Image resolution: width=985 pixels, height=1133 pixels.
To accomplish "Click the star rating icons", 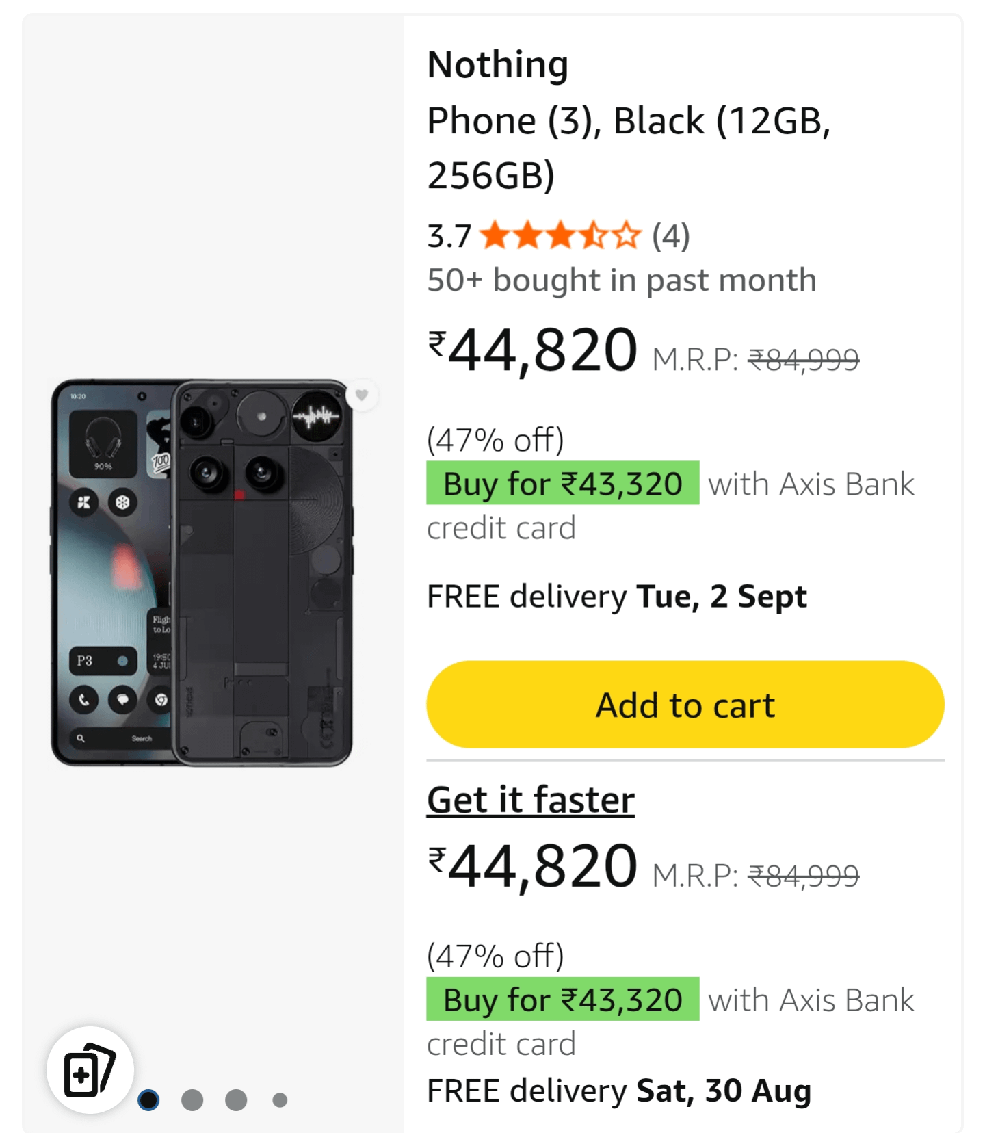I will pyautogui.click(x=560, y=236).
